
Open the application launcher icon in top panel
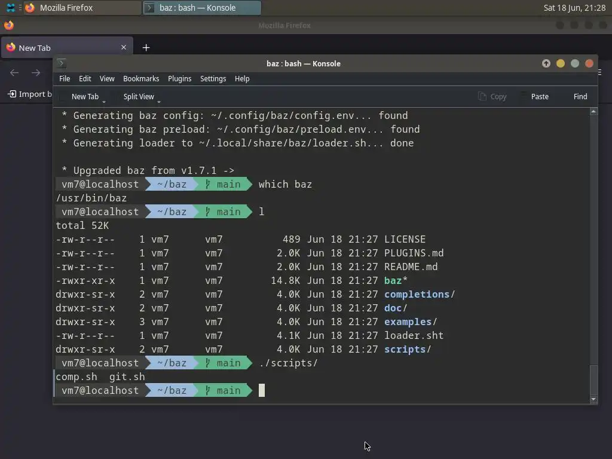11,8
